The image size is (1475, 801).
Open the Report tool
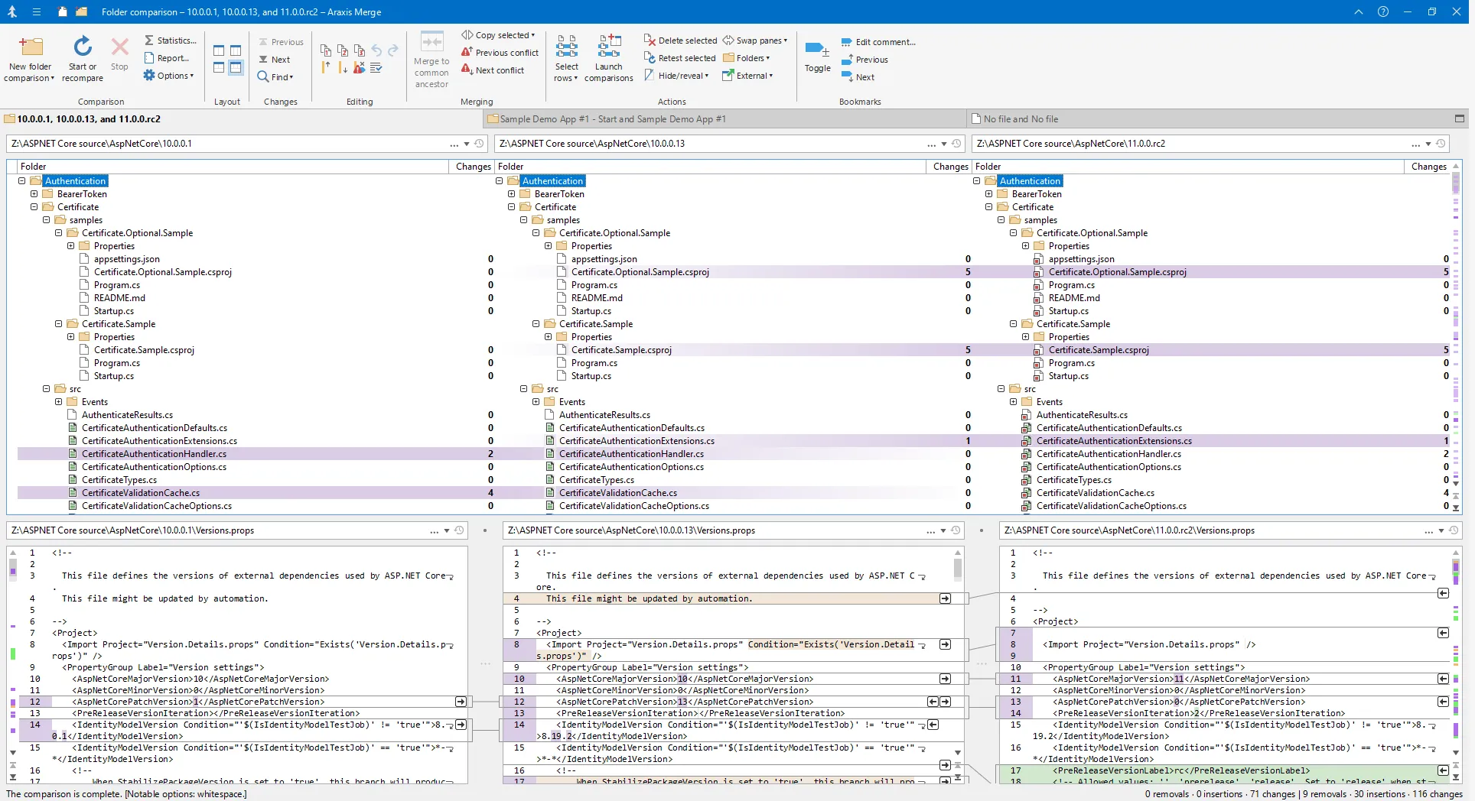[167, 58]
